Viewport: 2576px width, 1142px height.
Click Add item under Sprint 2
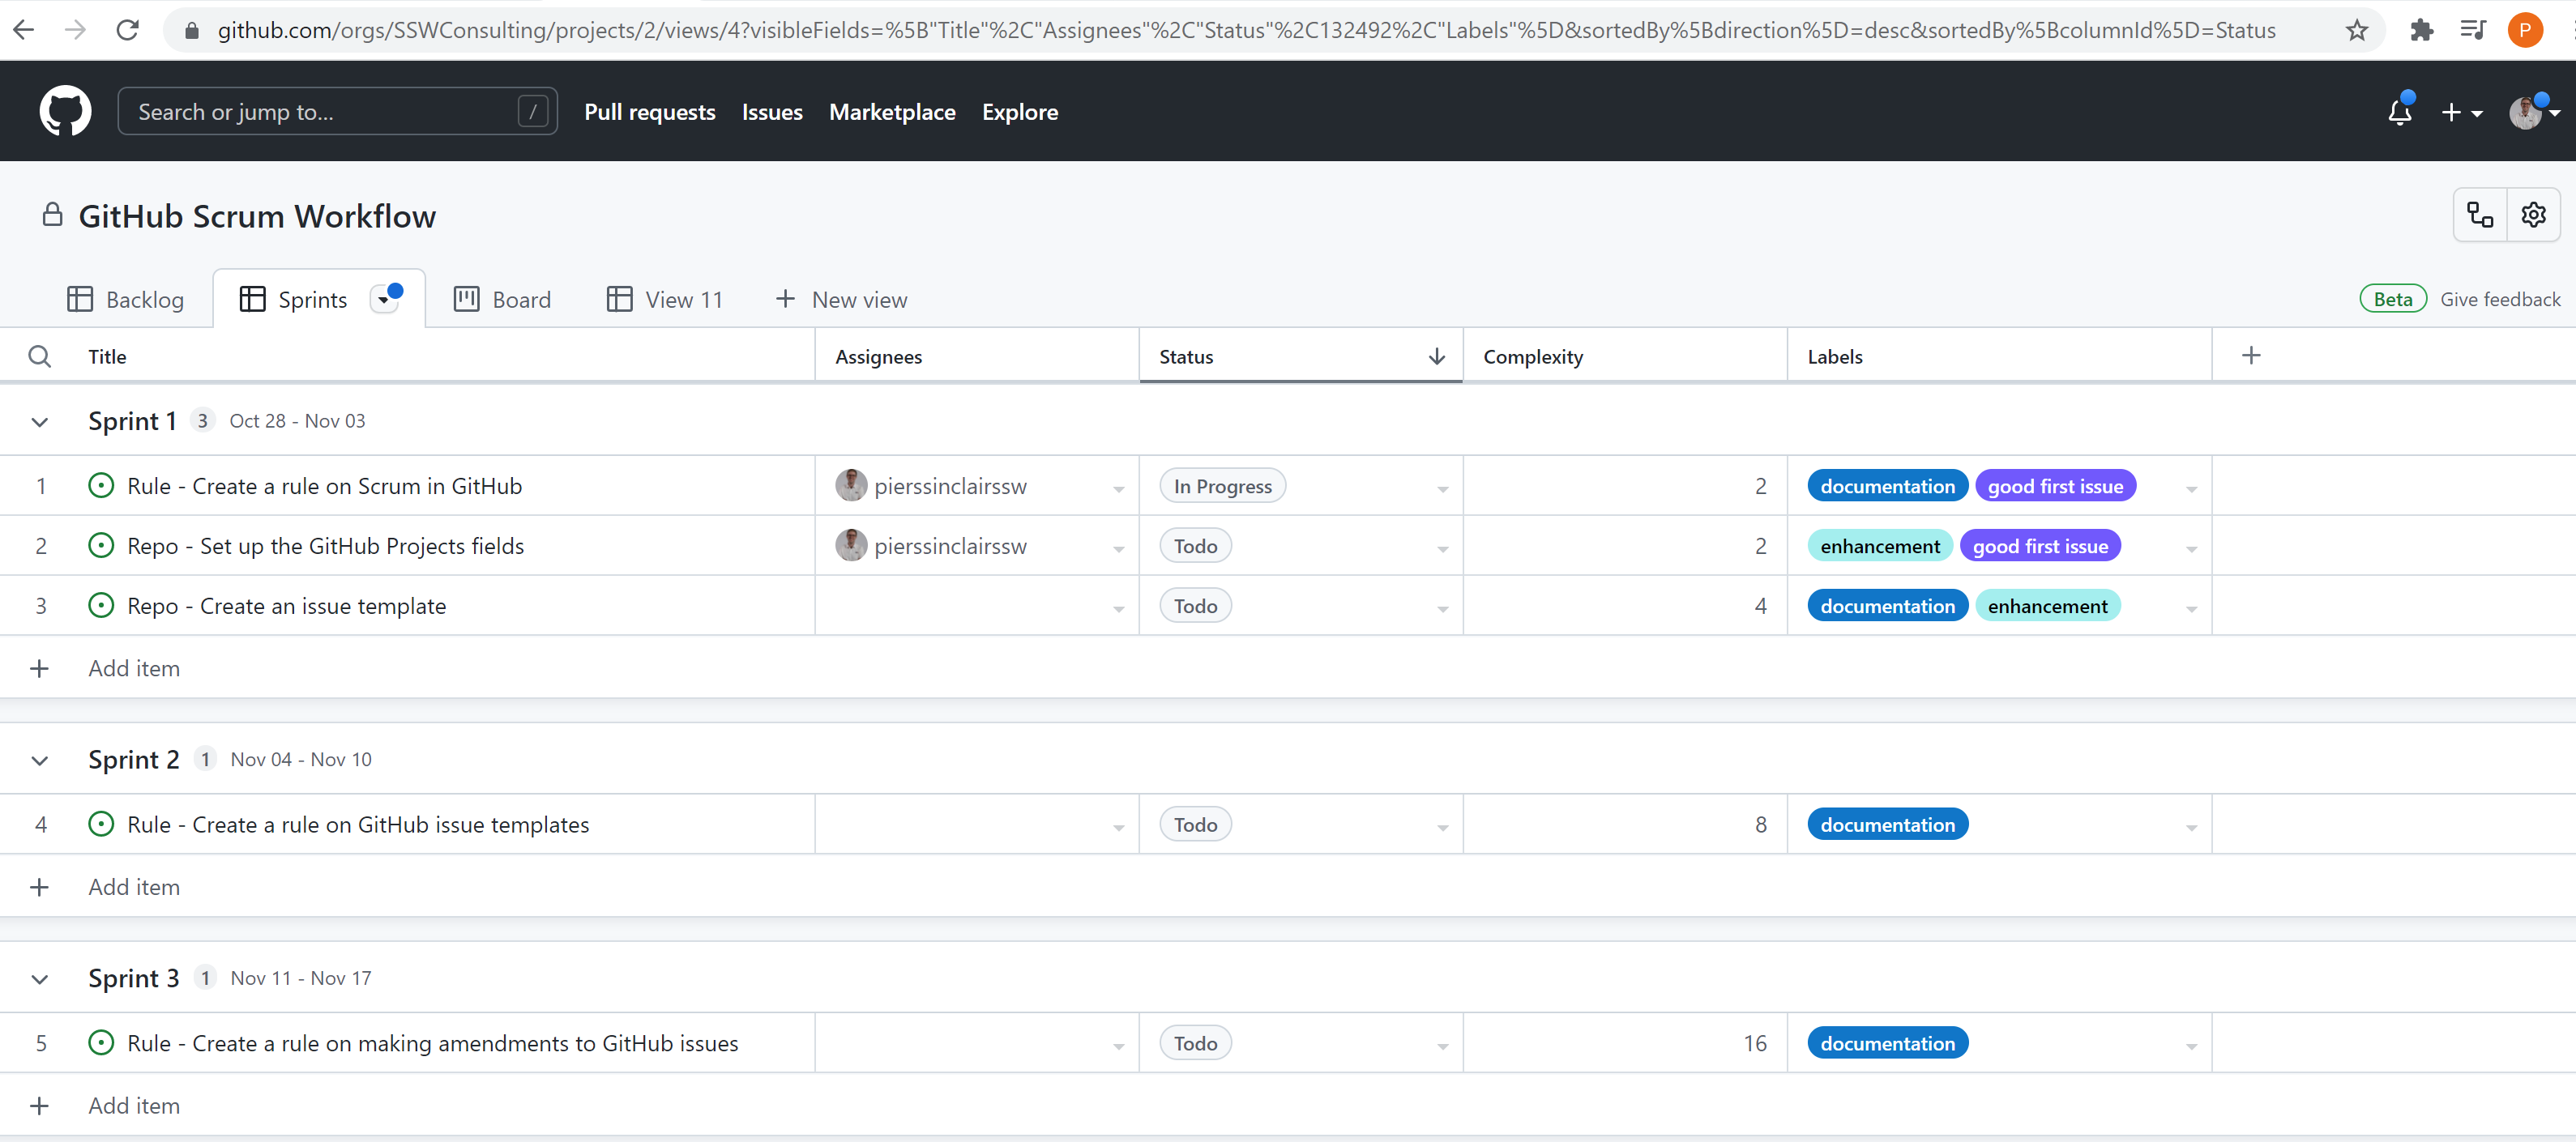click(x=134, y=887)
